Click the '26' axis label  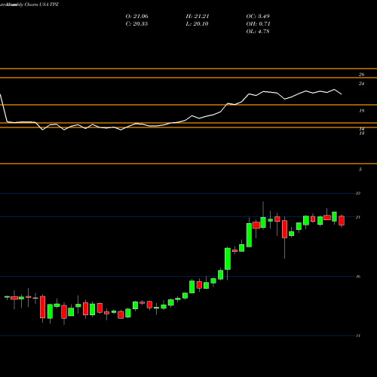pos(361,75)
